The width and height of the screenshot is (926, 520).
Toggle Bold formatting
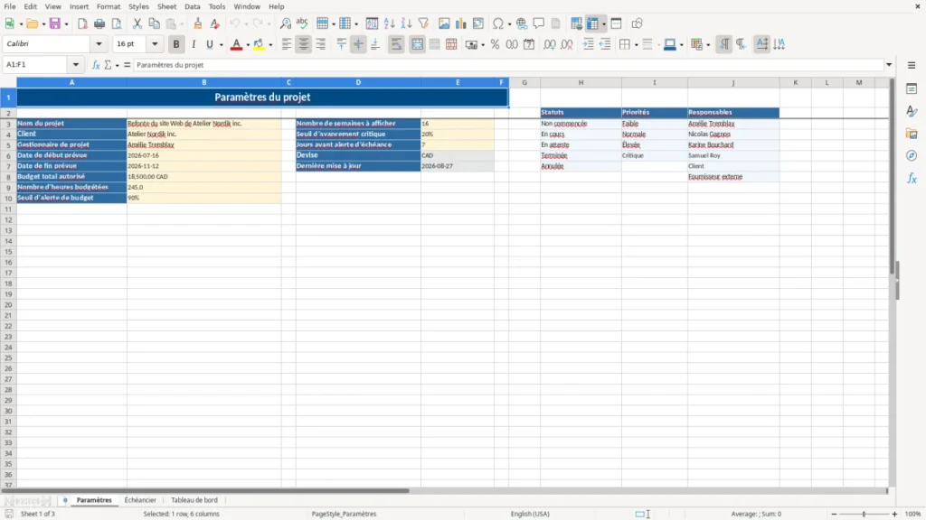176,44
